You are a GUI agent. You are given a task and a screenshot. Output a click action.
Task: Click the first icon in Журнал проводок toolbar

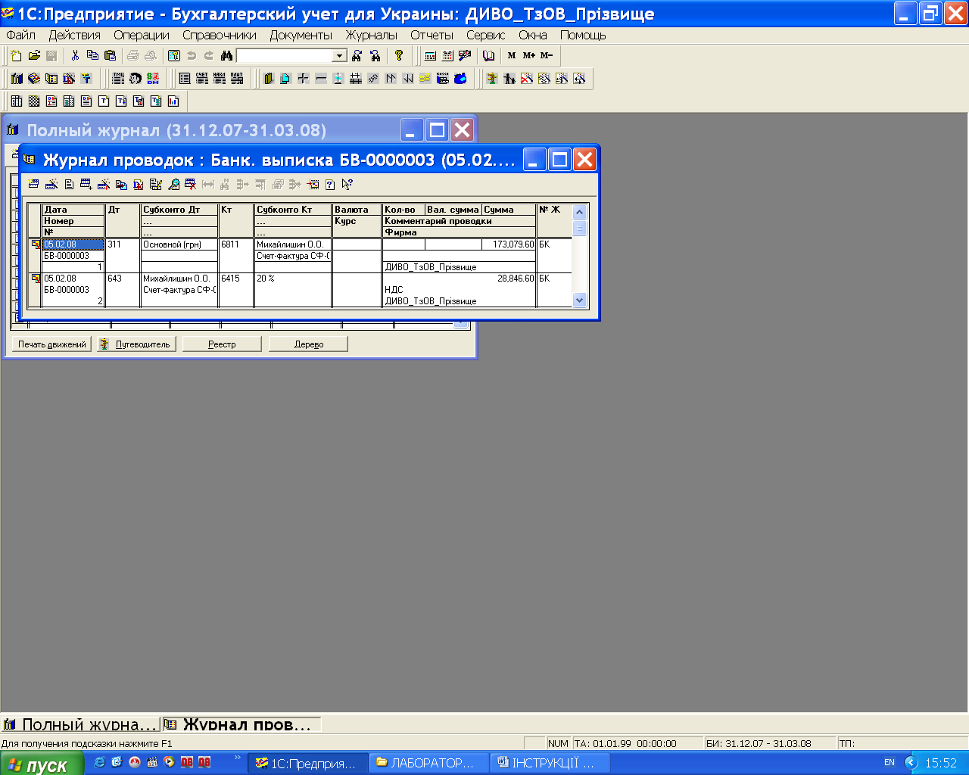click(33, 184)
